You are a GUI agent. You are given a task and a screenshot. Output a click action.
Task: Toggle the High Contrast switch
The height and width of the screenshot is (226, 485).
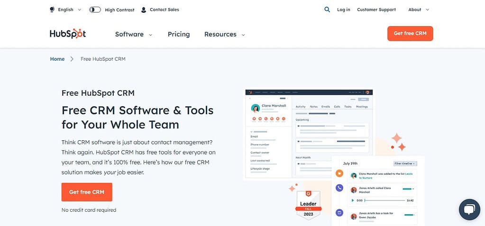(95, 9)
